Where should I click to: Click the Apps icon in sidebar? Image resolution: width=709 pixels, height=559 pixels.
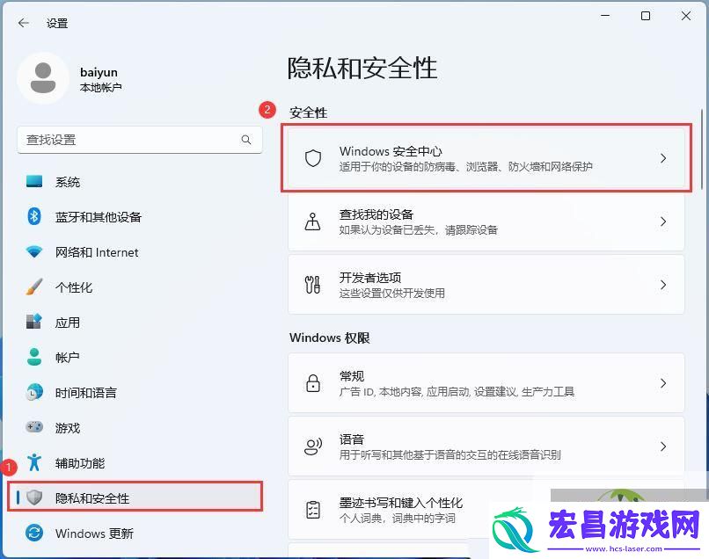tap(34, 322)
